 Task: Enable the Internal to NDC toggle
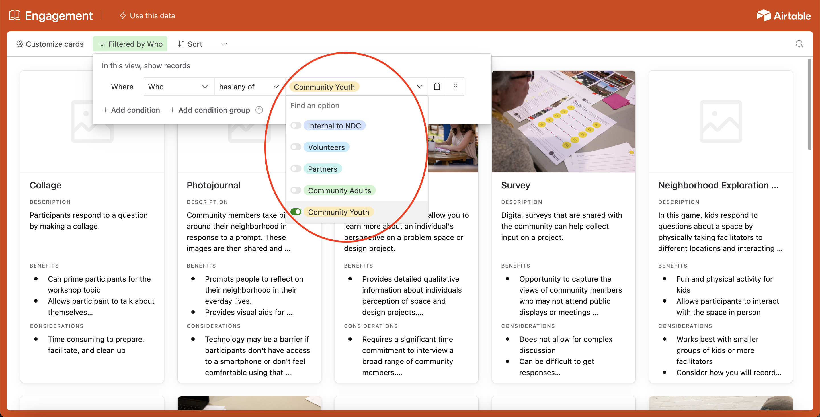[x=296, y=126]
